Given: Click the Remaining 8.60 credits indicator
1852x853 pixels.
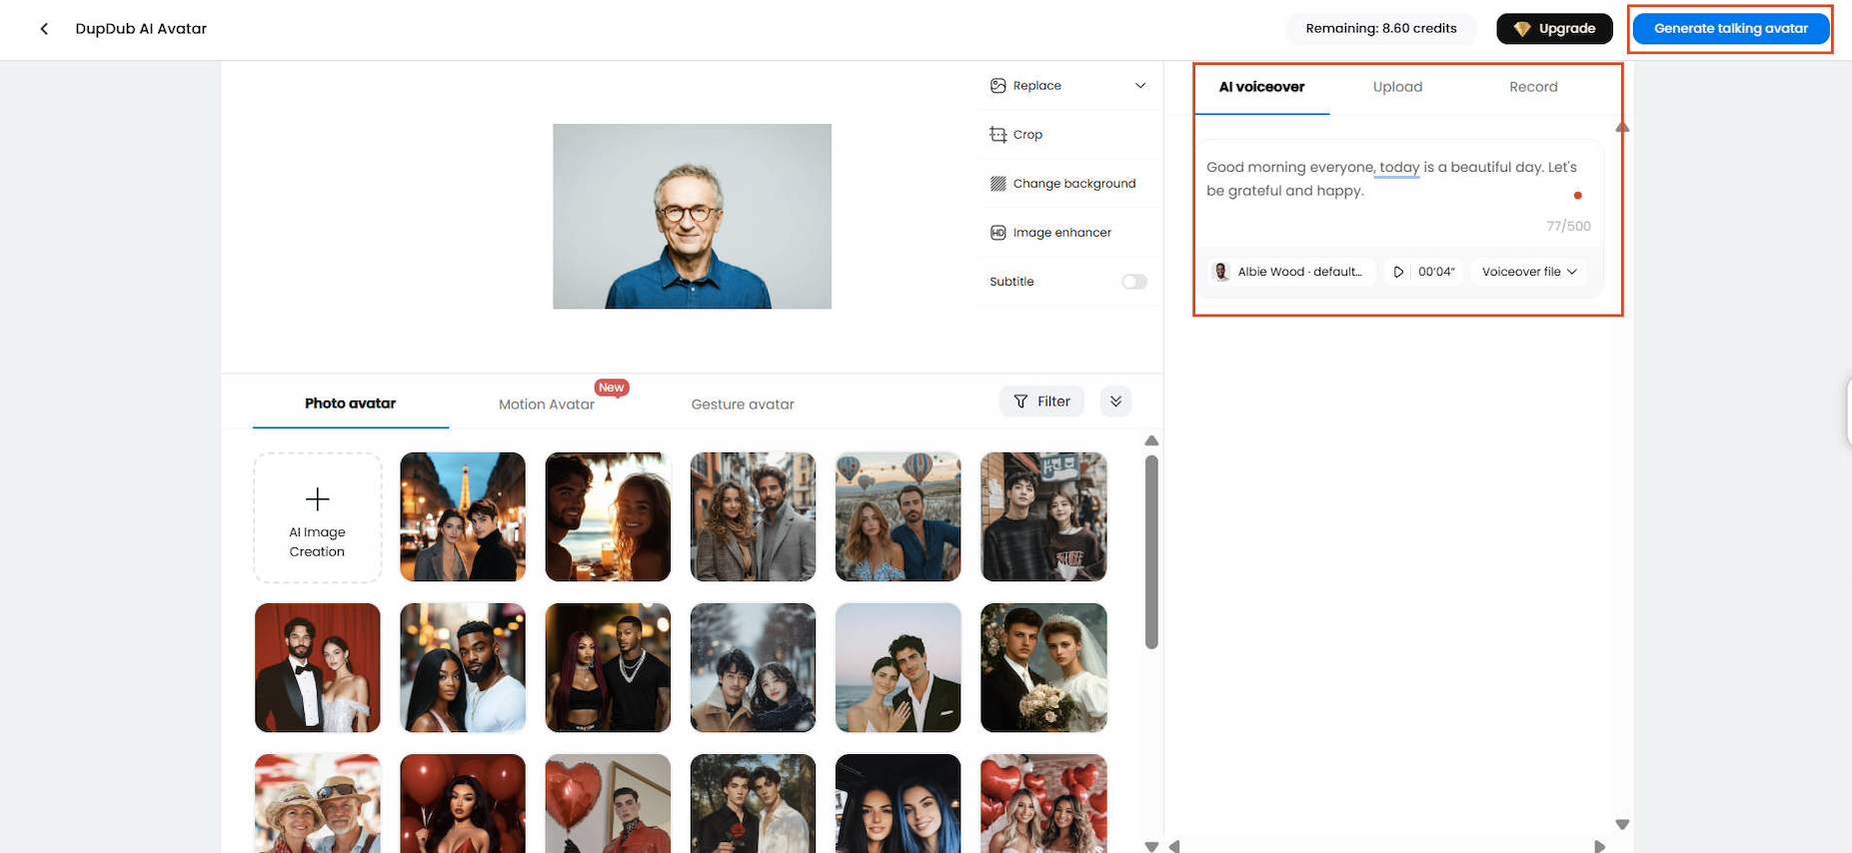Looking at the screenshot, I should [x=1381, y=29].
